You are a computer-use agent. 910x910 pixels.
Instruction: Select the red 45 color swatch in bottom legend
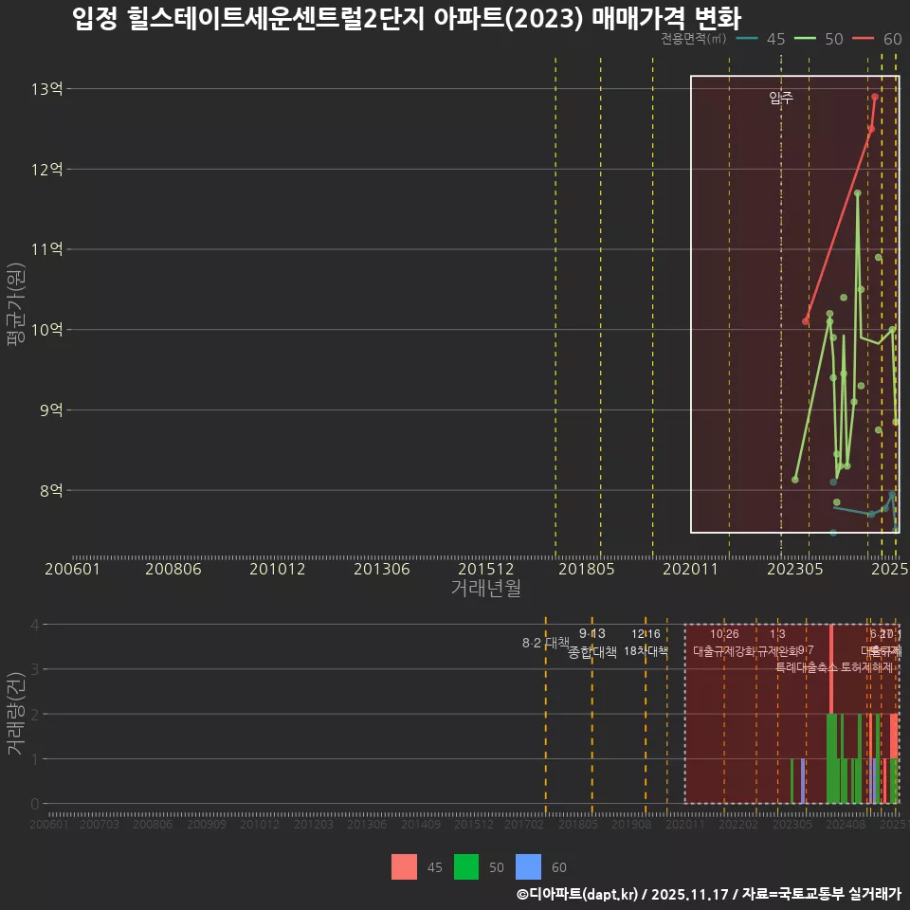(402, 867)
